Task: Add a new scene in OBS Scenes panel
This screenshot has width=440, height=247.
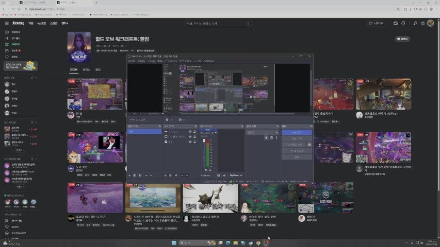Action: pyautogui.click(x=129, y=175)
